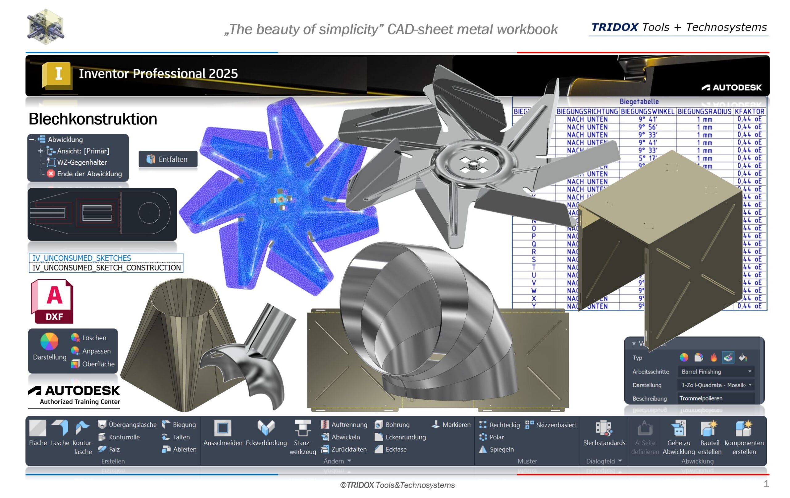Select the color wheel Typ option
Screen dimensions: 790x498
point(684,357)
